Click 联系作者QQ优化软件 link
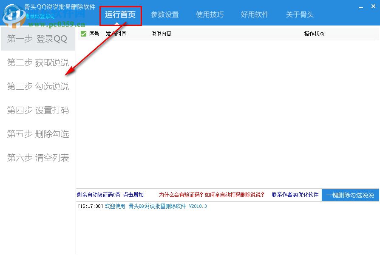The height and width of the screenshot is (255, 380). 295,195
